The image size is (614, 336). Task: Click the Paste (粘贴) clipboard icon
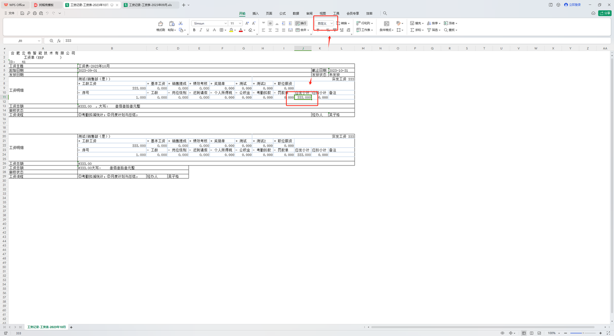[172, 24]
